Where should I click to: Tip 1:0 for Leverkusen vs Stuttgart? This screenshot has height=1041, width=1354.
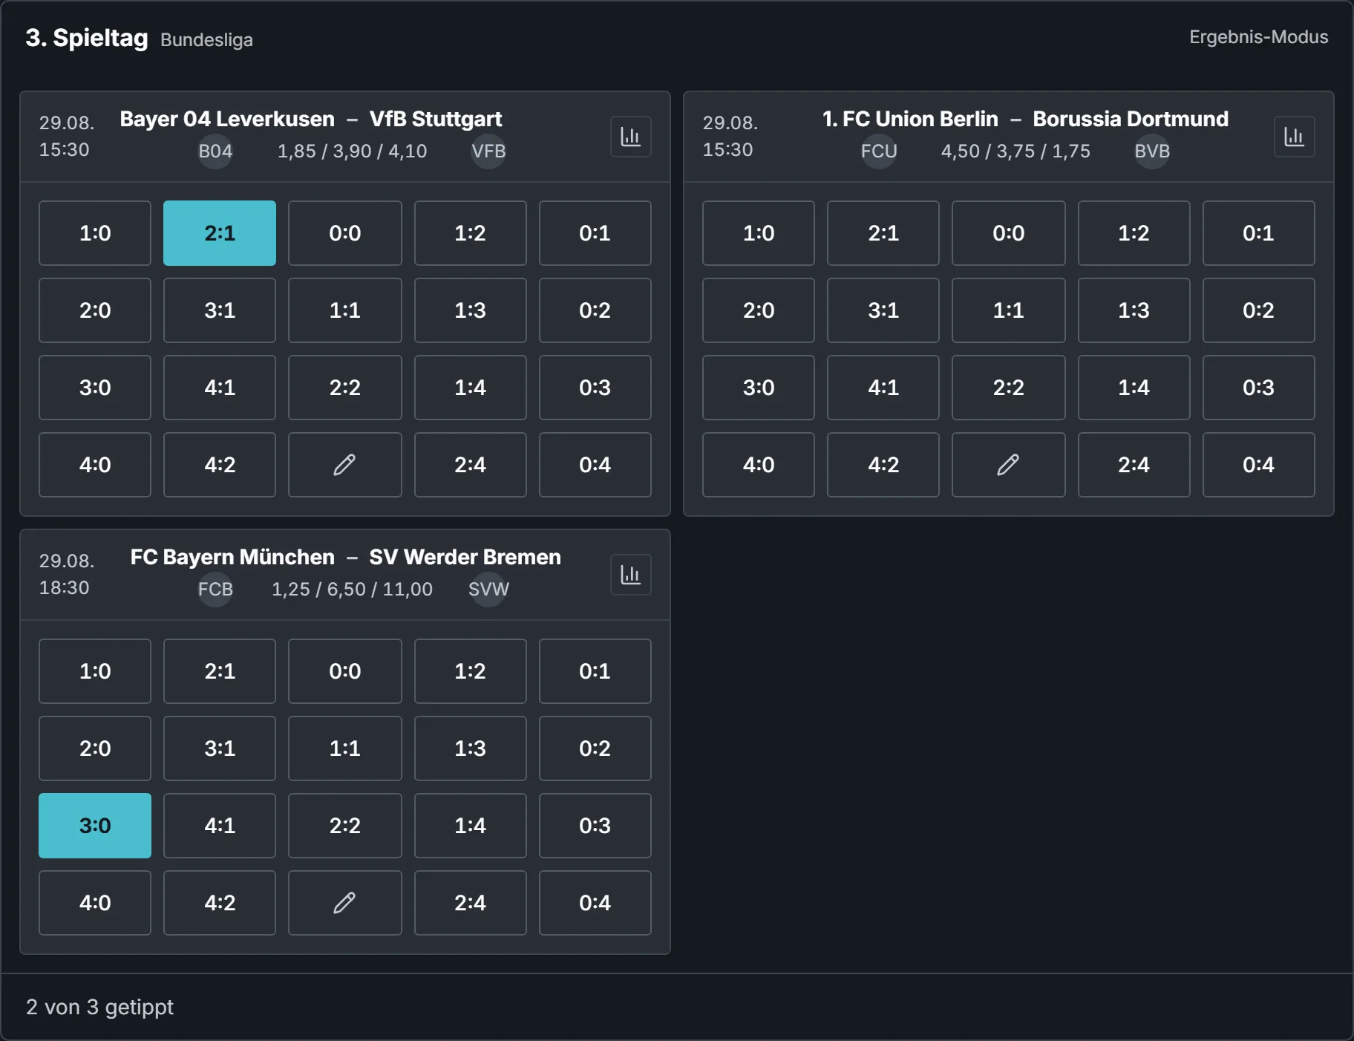95,233
